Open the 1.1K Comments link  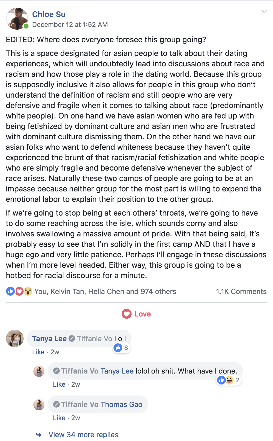tap(241, 292)
